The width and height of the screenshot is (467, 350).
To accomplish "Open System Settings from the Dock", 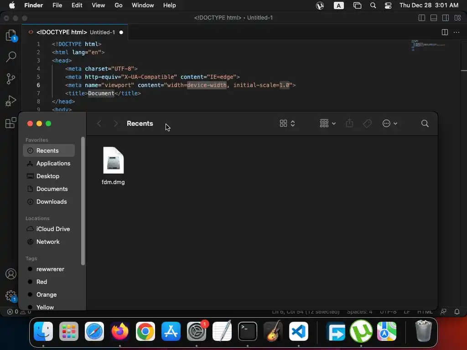I will click(x=197, y=331).
